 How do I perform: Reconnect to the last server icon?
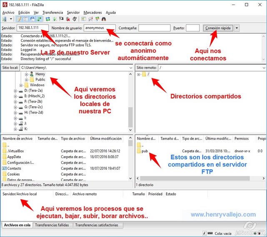[75, 19]
